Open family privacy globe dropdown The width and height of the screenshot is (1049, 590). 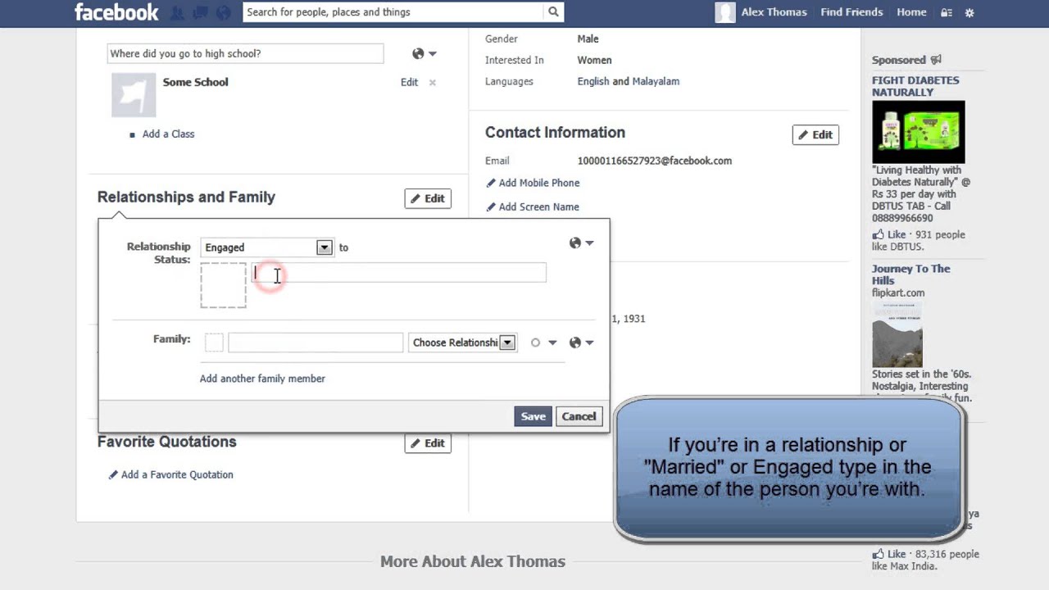[x=581, y=343]
